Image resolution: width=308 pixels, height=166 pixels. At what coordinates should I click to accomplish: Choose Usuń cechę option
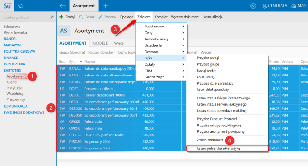point(205,77)
